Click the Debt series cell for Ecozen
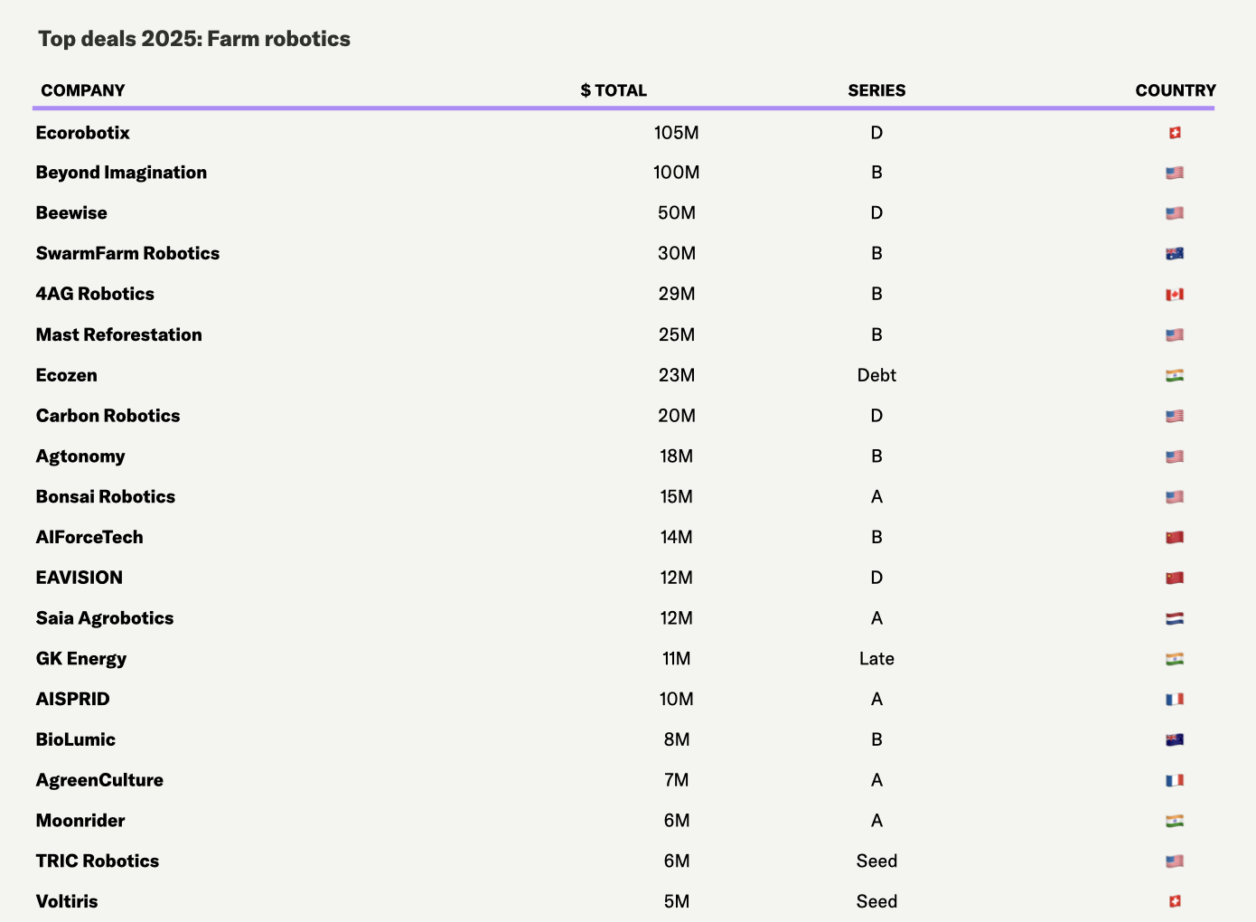The width and height of the screenshot is (1256, 922). tap(876, 375)
